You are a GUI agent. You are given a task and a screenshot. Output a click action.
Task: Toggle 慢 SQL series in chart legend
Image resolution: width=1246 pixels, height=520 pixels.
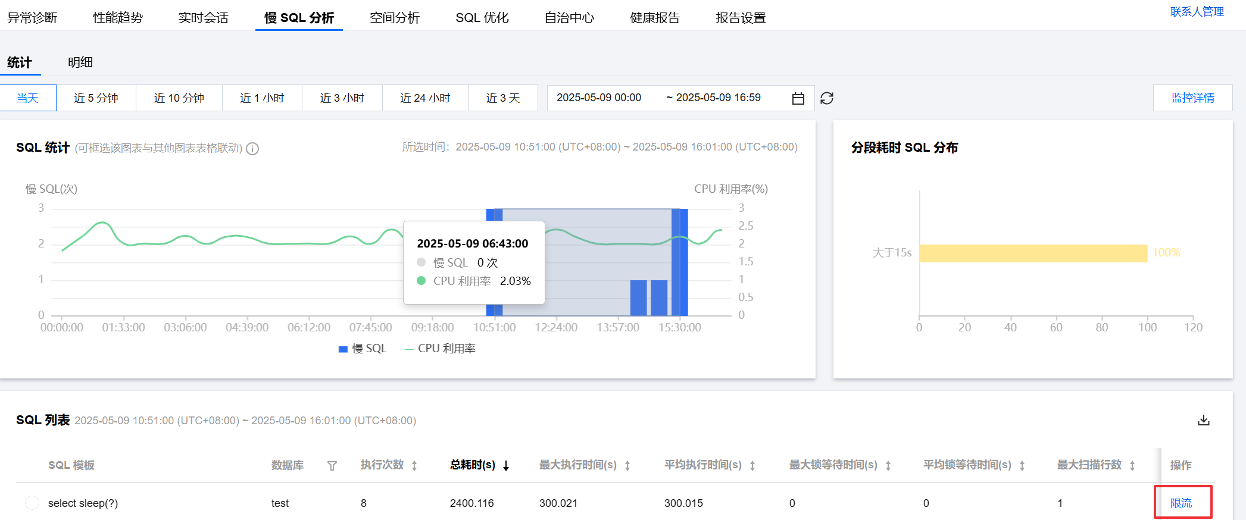click(363, 349)
